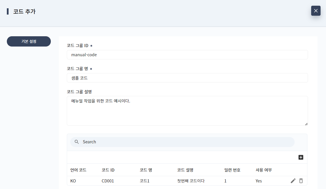Sort by 사용 여부 column header
The height and width of the screenshot is (189, 326).
click(x=264, y=170)
